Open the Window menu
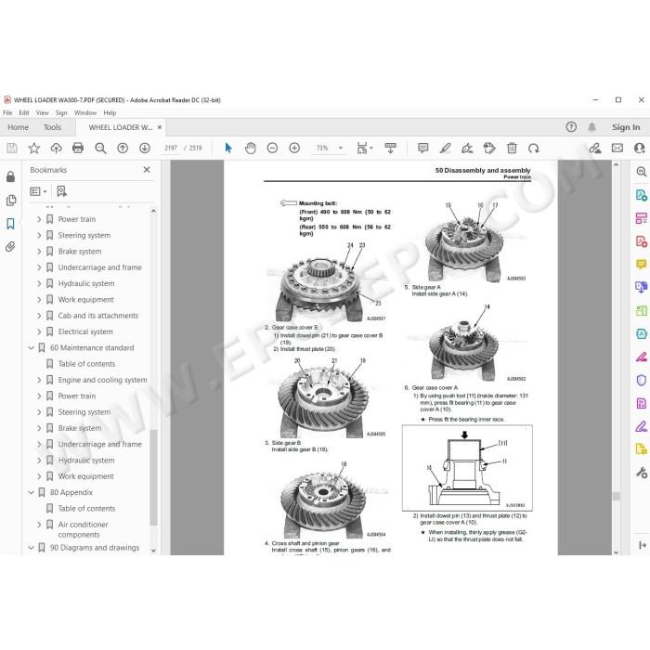 click(x=85, y=112)
